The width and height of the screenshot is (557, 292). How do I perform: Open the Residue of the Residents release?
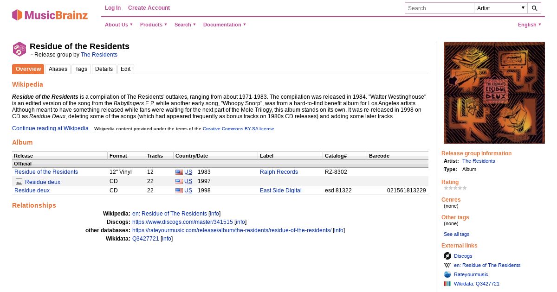46,172
